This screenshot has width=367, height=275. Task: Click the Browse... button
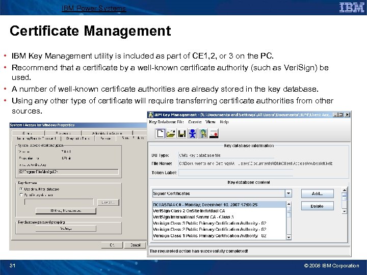pyautogui.click(x=108, y=202)
